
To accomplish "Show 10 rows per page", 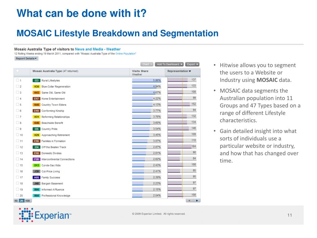I will click(16, 201).
